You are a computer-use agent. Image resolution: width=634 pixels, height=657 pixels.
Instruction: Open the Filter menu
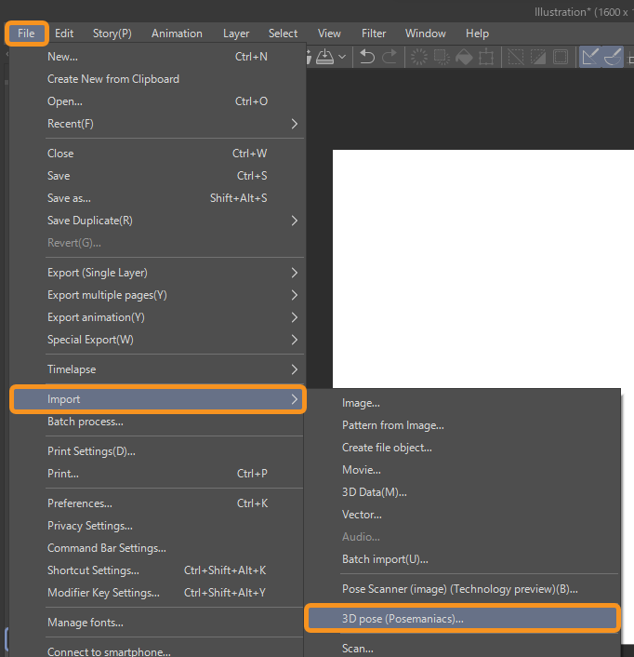coord(374,34)
